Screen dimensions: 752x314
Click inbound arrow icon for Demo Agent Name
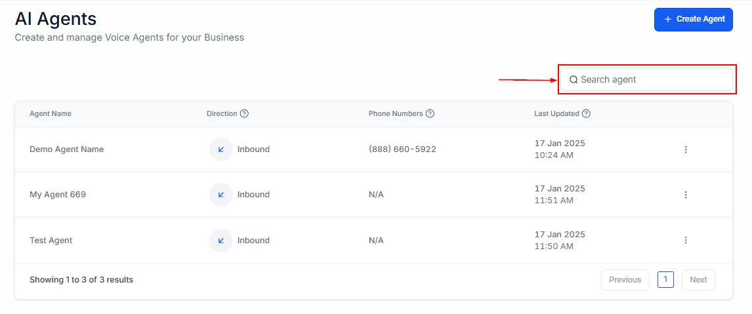[221, 149]
